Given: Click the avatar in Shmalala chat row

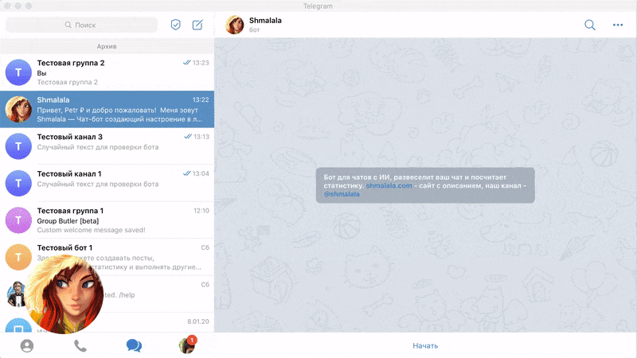Looking at the screenshot, I should click(18, 109).
